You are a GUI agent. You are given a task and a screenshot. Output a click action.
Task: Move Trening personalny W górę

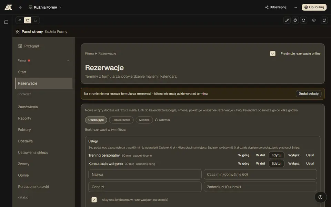244,155
